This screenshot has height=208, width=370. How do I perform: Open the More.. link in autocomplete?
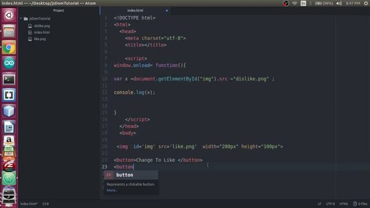(112, 190)
